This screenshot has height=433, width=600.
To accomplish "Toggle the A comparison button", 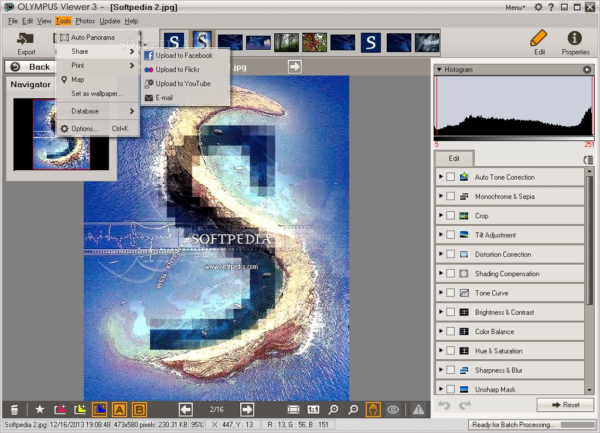I will coord(120,410).
